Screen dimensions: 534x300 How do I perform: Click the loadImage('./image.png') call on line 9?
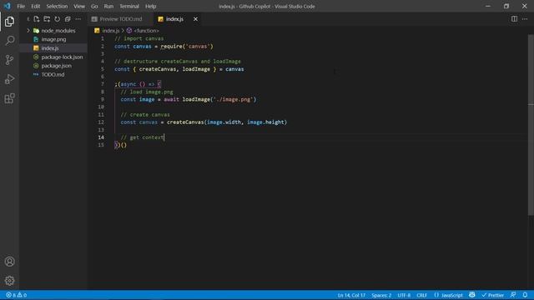coord(219,99)
